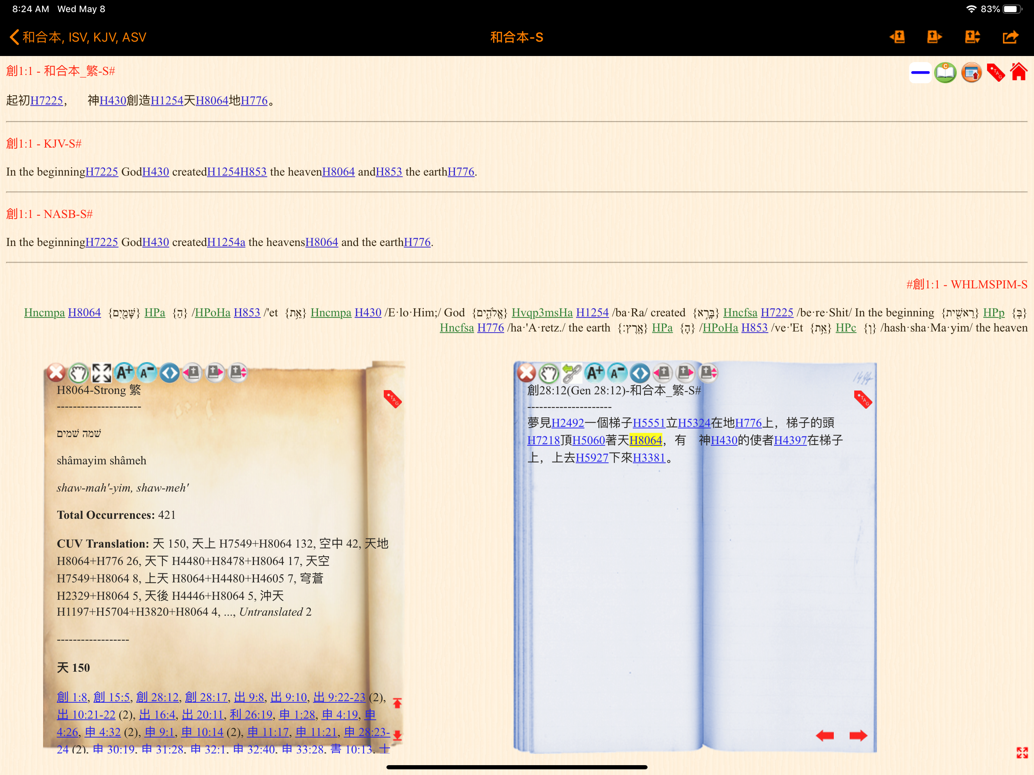This screenshot has height=775, width=1034.
Task: Open H430 Strong's link in KJV verse
Action: (x=155, y=172)
